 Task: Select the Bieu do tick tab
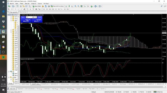23,12
